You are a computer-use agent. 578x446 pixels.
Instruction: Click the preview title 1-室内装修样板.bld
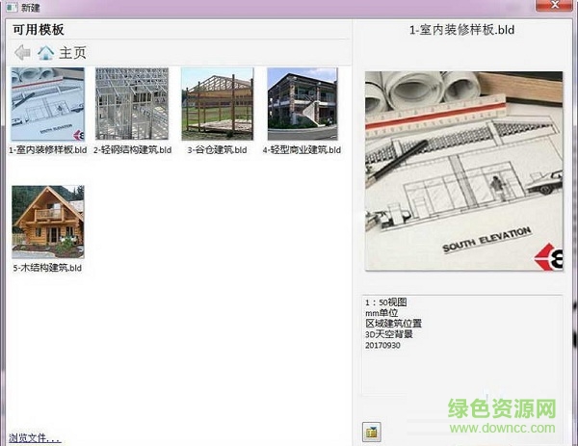click(462, 30)
